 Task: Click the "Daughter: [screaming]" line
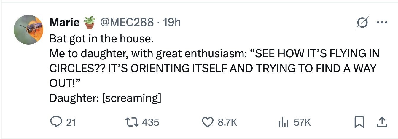(x=105, y=98)
